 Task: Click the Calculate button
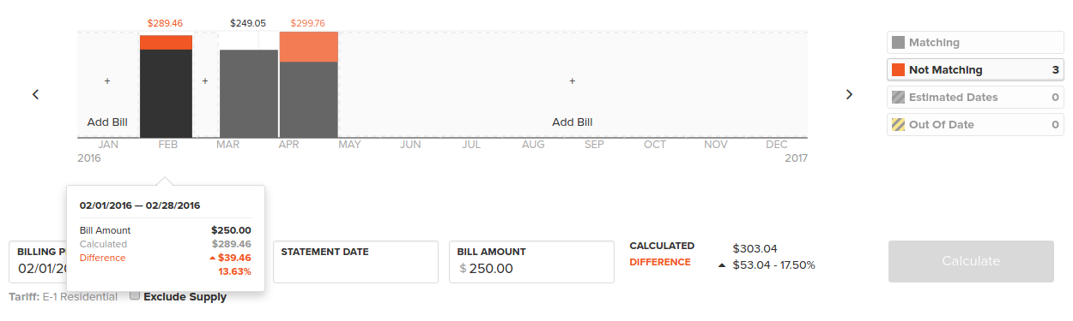(x=971, y=261)
